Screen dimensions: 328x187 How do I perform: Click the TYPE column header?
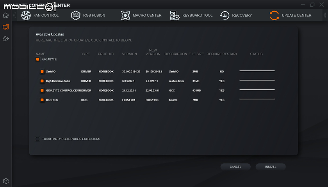[86, 54]
